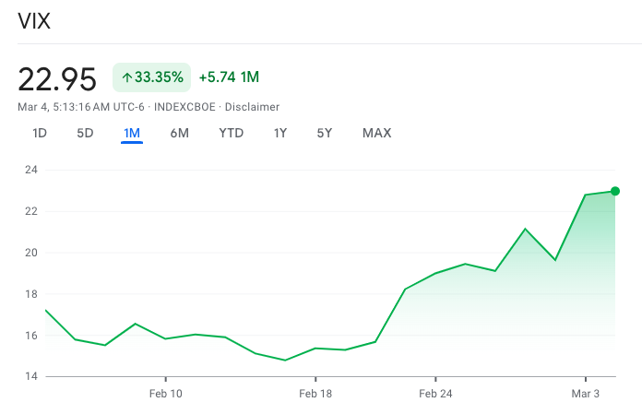Open the 1Y time range

280,133
